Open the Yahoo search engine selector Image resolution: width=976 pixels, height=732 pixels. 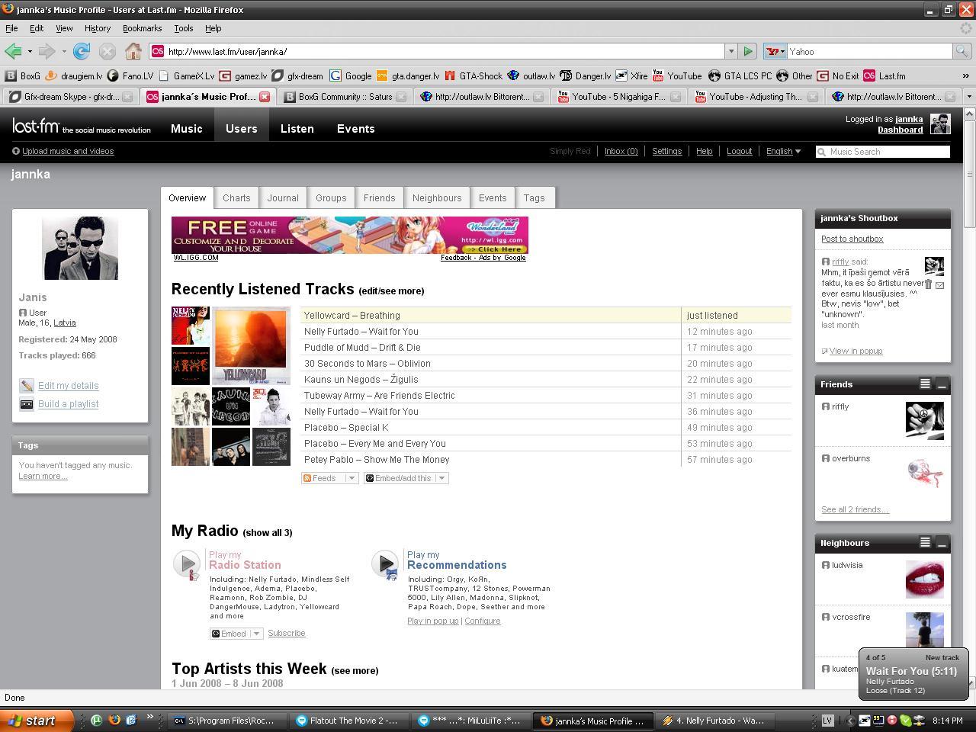(x=775, y=51)
